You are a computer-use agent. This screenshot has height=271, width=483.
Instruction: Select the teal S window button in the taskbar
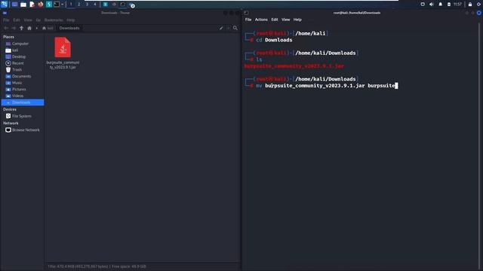[106, 5]
